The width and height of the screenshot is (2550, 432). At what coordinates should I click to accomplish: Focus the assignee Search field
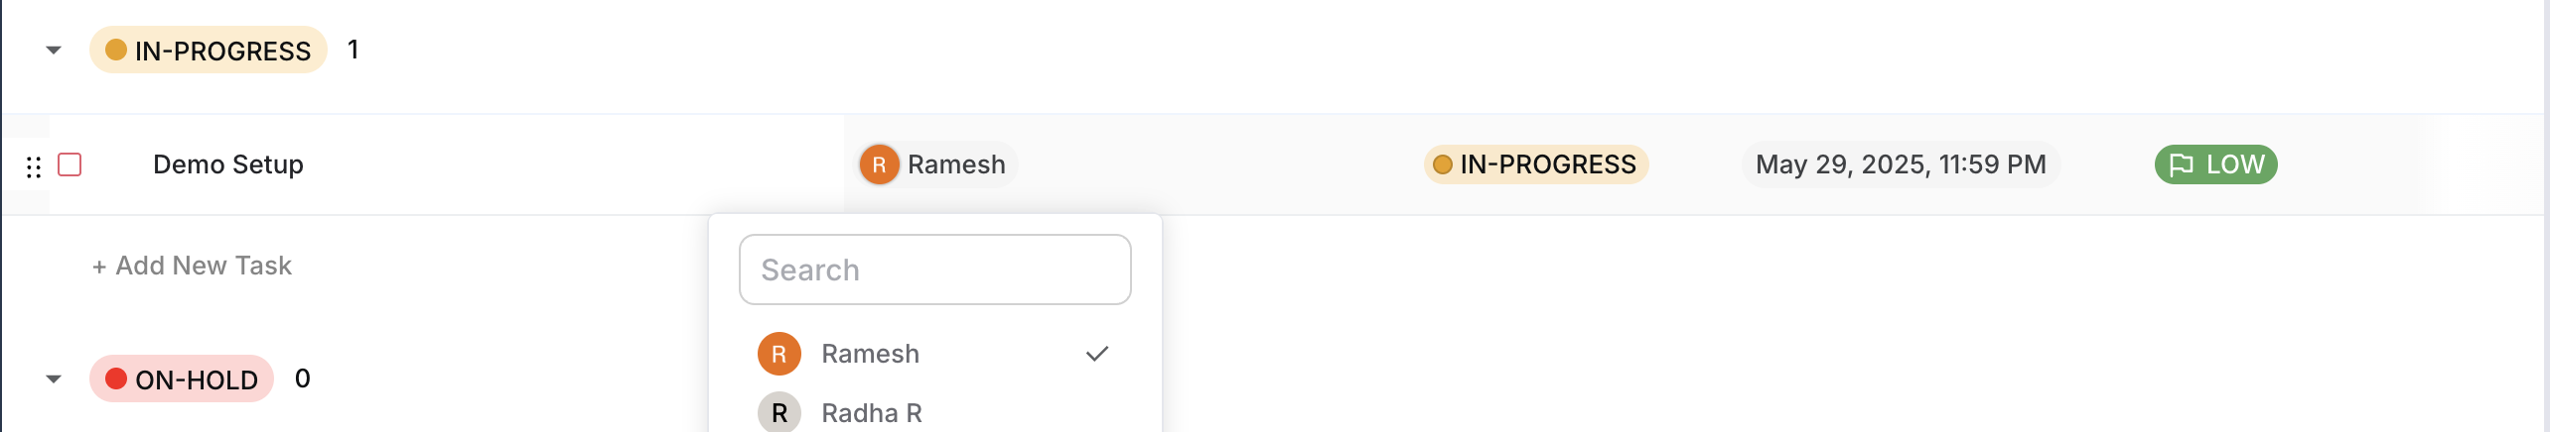934,270
